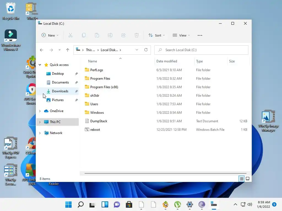282x211 pixels.
Task: Click the Paste clipboard icon
Action: click(97, 35)
